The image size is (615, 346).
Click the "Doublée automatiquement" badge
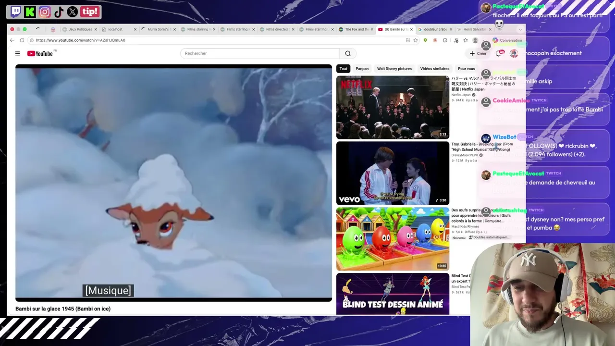(x=489, y=237)
